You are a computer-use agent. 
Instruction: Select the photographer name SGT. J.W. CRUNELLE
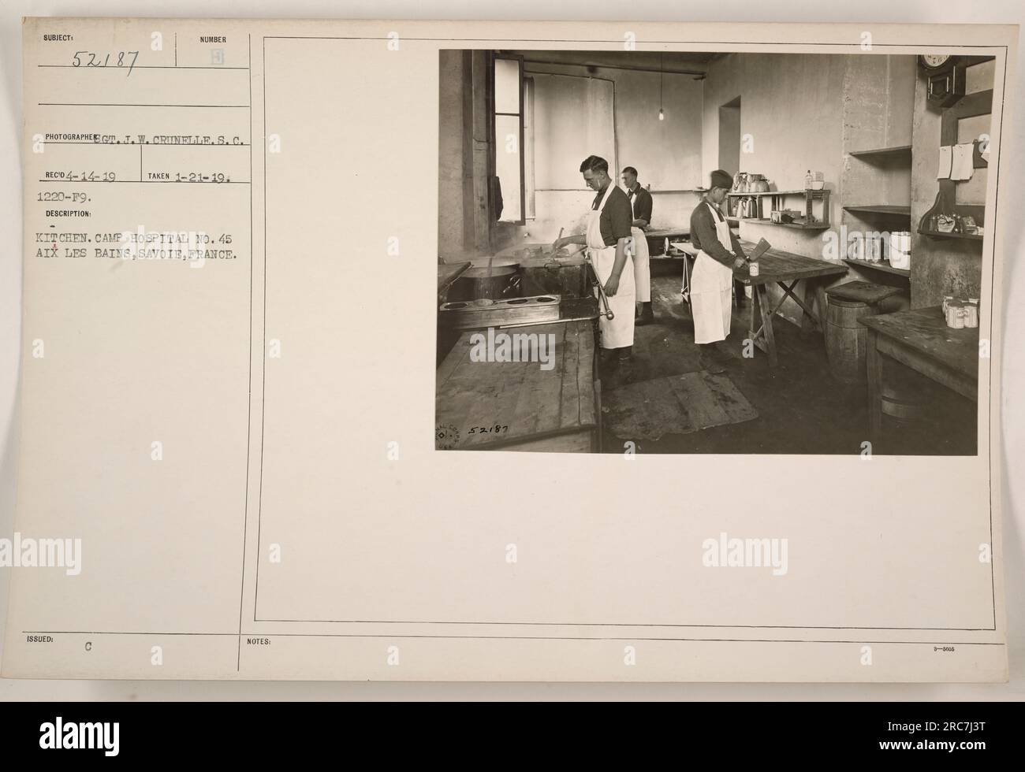(x=171, y=142)
